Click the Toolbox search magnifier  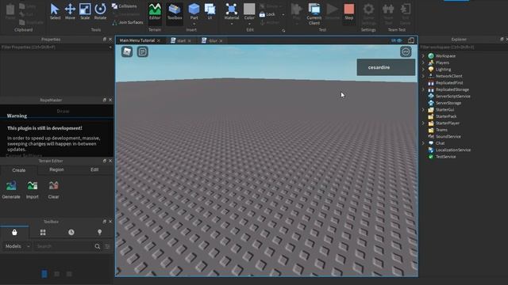pos(97,246)
